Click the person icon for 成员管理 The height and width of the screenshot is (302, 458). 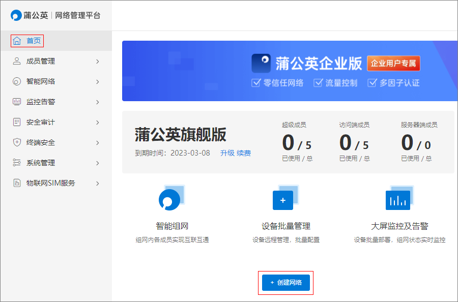pos(17,61)
